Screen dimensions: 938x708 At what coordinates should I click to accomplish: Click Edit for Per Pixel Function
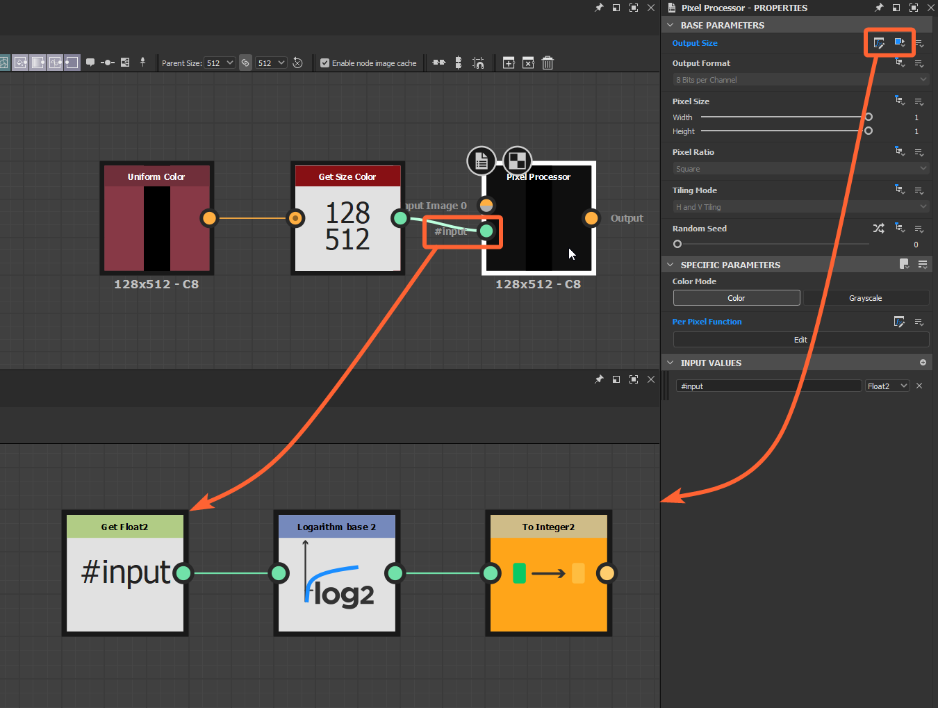[x=801, y=340]
